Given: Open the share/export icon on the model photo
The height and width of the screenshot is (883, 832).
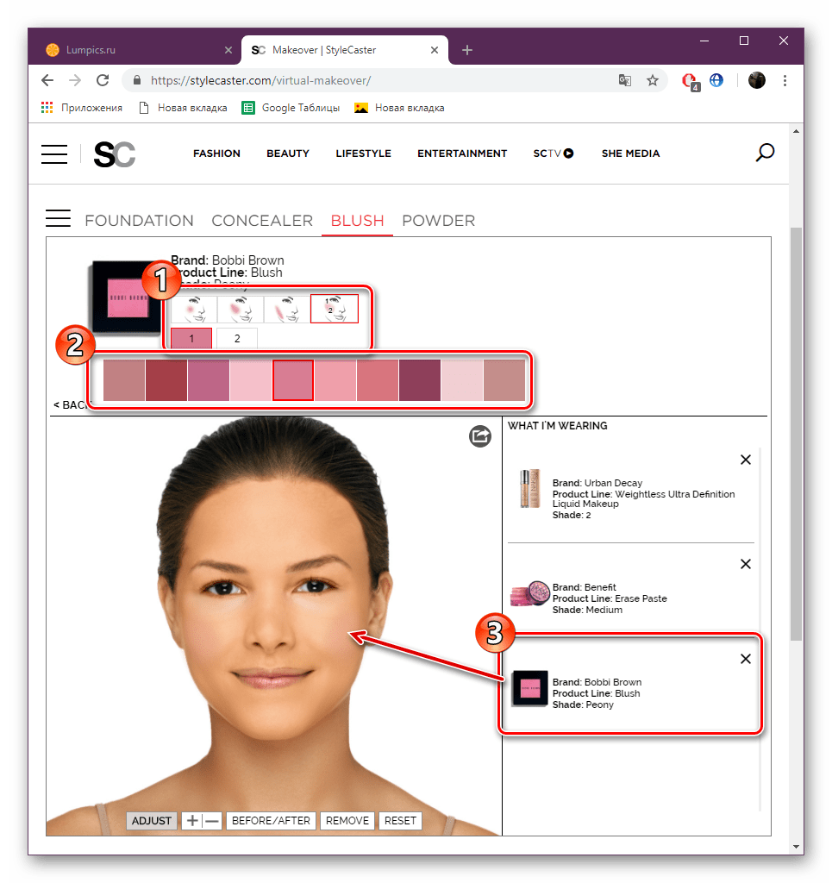Looking at the screenshot, I should click(479, 436).
